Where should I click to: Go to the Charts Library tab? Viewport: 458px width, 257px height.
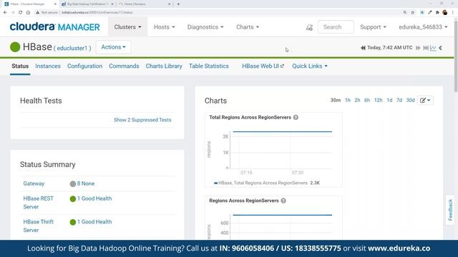click(x=164, y=66)
